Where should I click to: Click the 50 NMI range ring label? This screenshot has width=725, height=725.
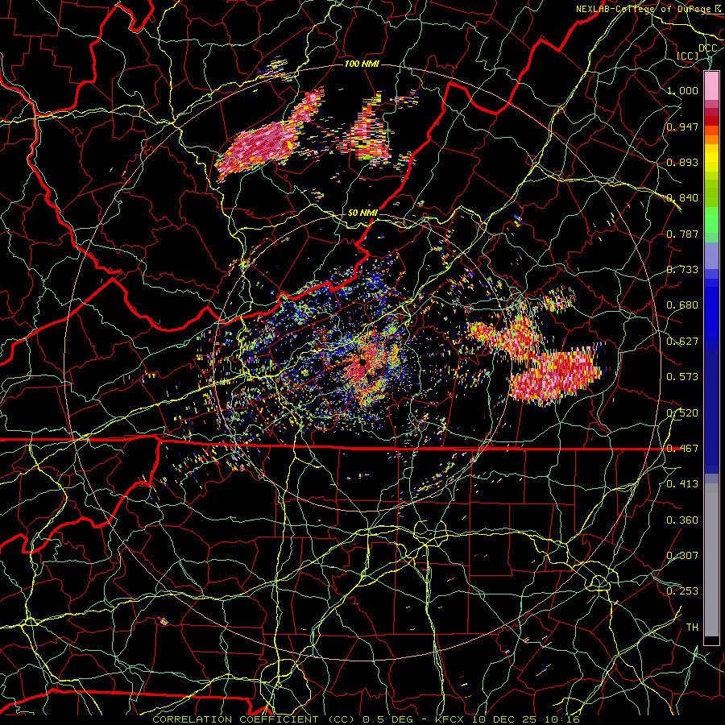point(363,213)
